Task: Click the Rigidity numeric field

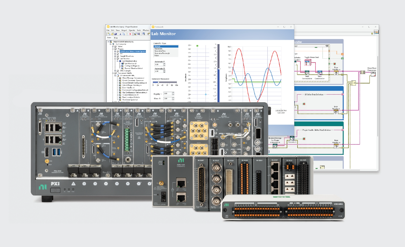Action: [x=168, y=94]
